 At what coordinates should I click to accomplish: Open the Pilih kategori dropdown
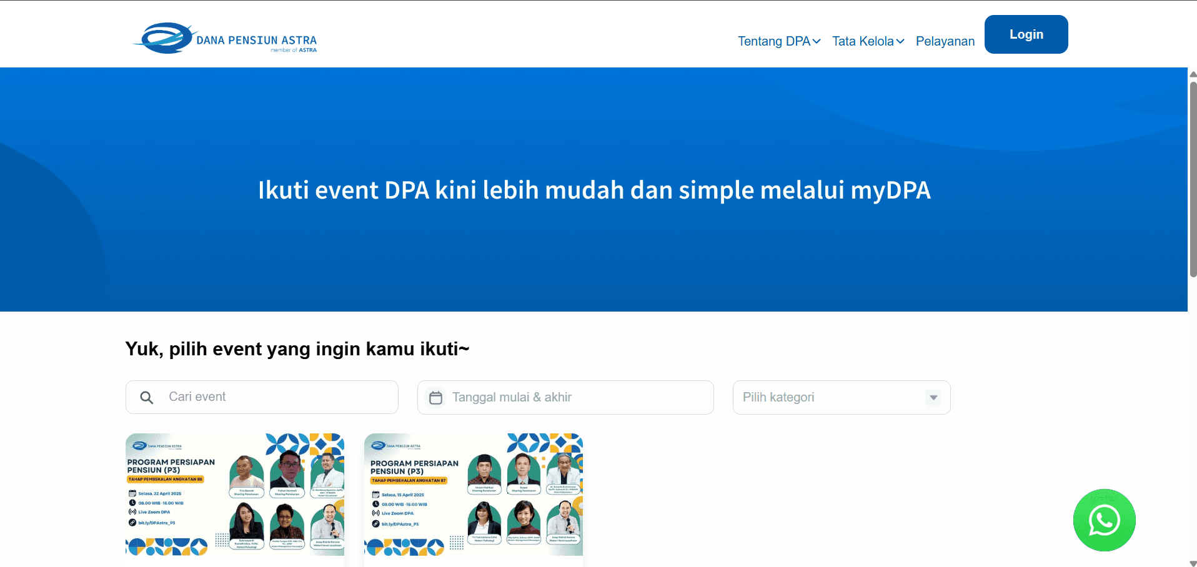coord(831,398)
